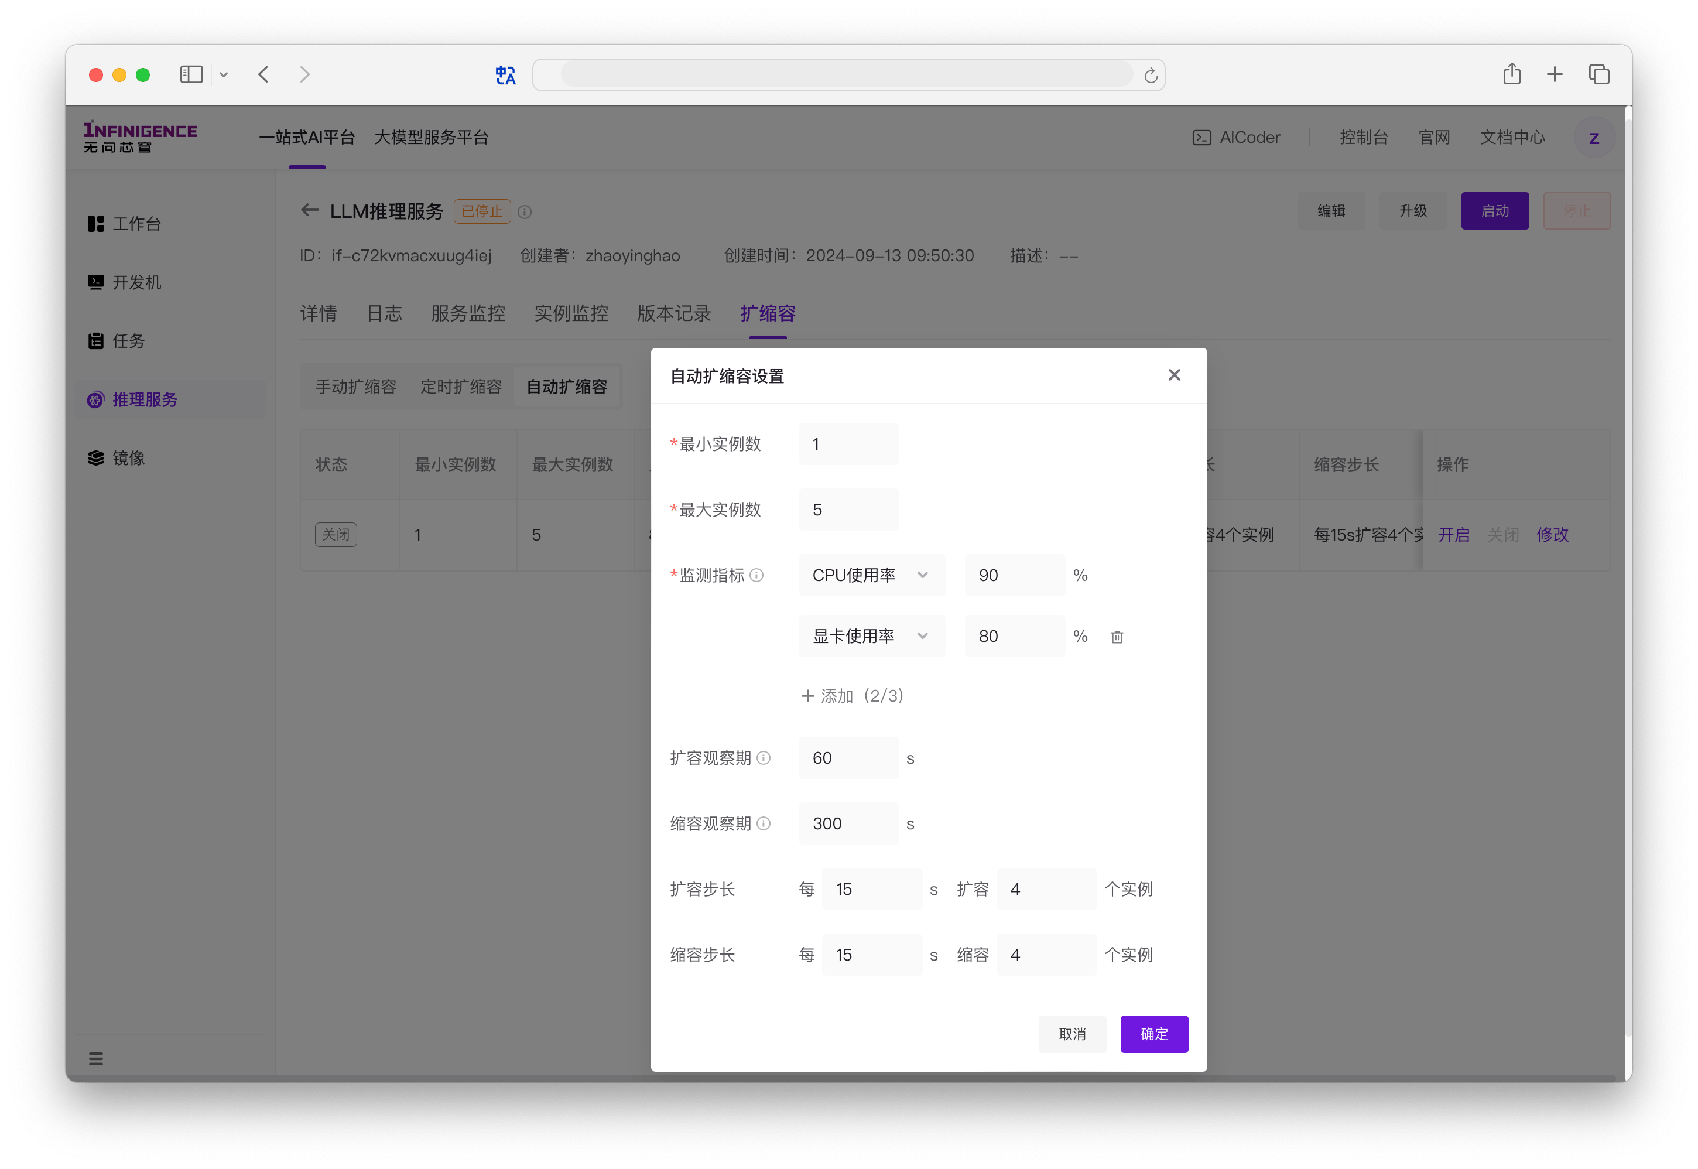Go back in browser history
Image resolution: width=1698 pixels, height=1169 pixels.
263,74
